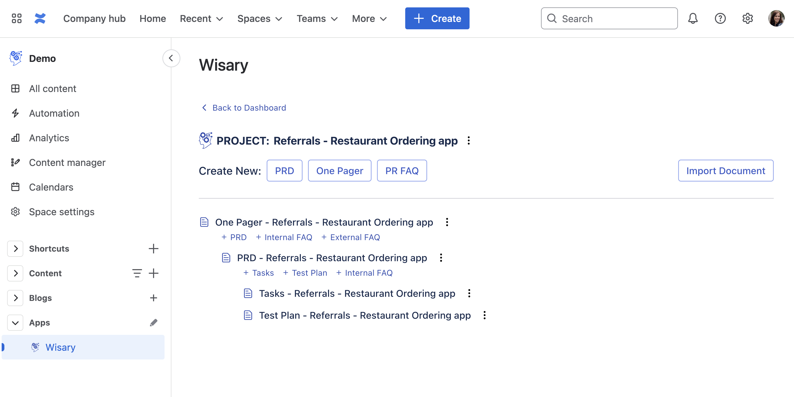Image resolution: width=794 pixels, height=397 pixels.
Task: Collapse the Apps section
Action: [x=15, y=323]
